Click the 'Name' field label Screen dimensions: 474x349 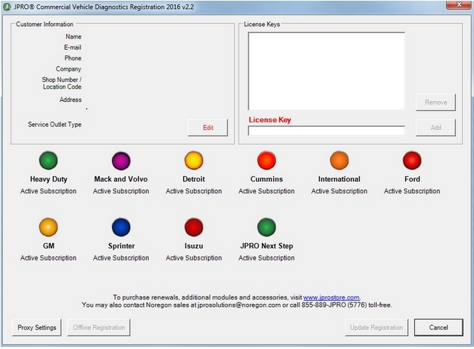73,36
